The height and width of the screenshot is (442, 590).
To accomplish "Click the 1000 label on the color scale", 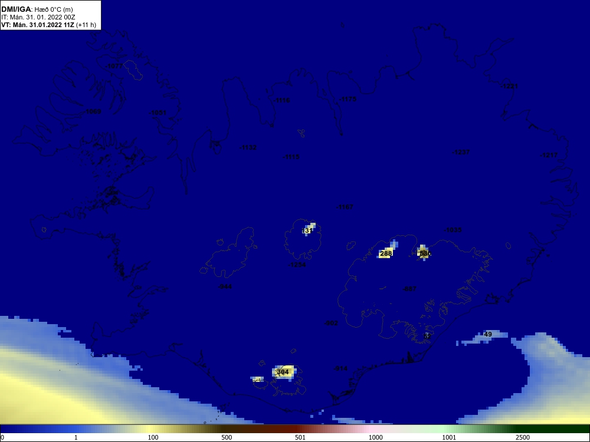I will click(375, 437).
